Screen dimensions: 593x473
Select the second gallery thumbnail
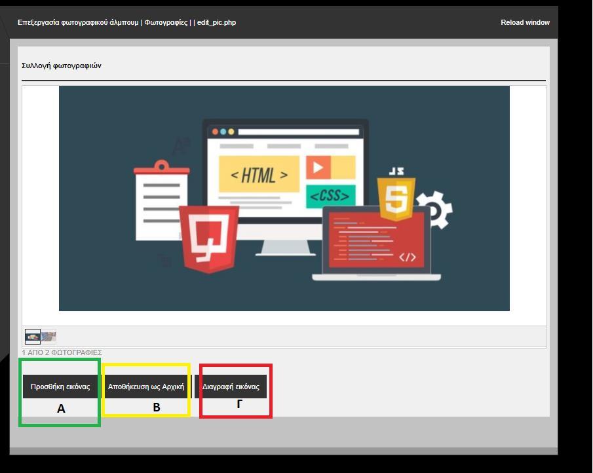48,337
